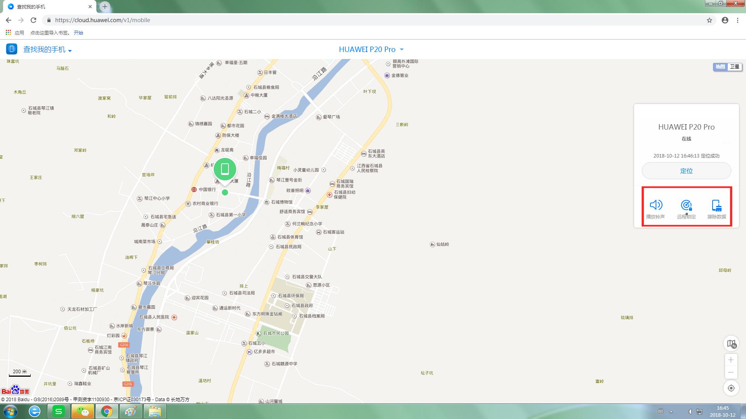The width and height of the screenshot is (746, 419).
Task: Click the play ringtone speaker icon
Action: [656, 205]
